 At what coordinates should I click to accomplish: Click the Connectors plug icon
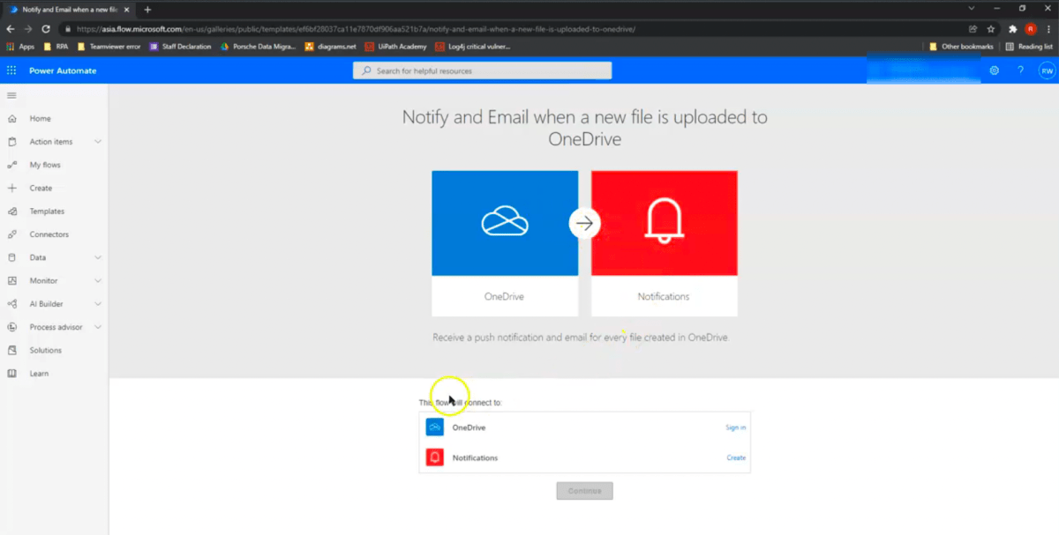tap(11, 234)
